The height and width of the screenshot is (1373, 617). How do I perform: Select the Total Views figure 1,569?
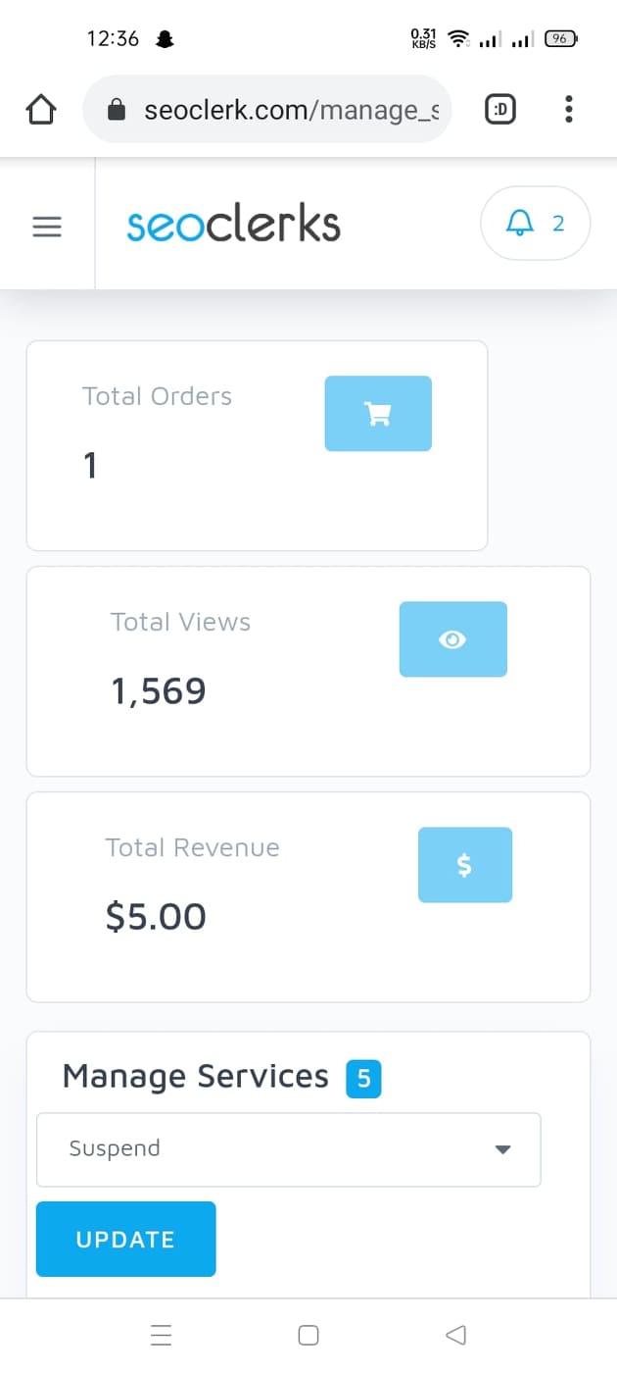tap(159, 692)
